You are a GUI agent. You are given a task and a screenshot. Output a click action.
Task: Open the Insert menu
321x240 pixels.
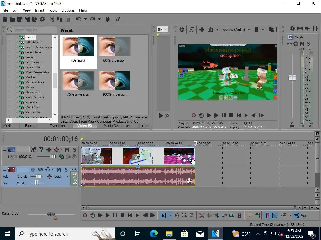pos(39,10)
